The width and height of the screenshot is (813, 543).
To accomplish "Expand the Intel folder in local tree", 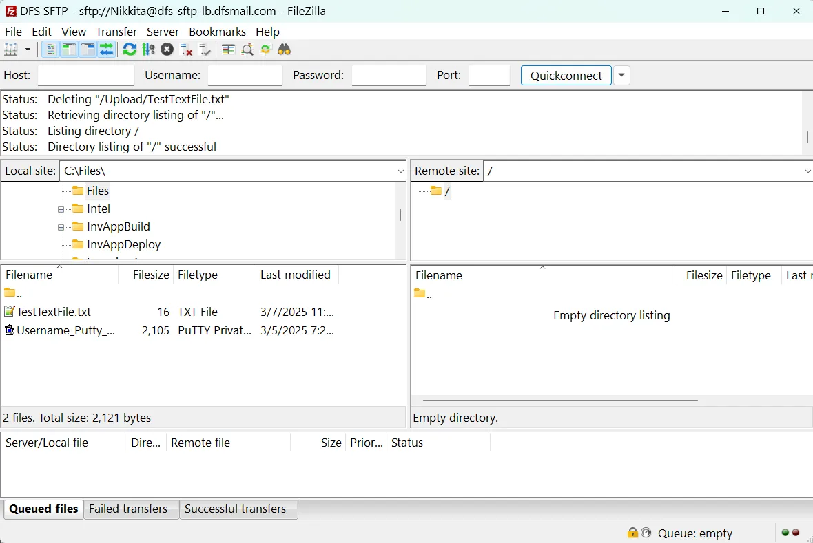I will [x=61, y=209].
